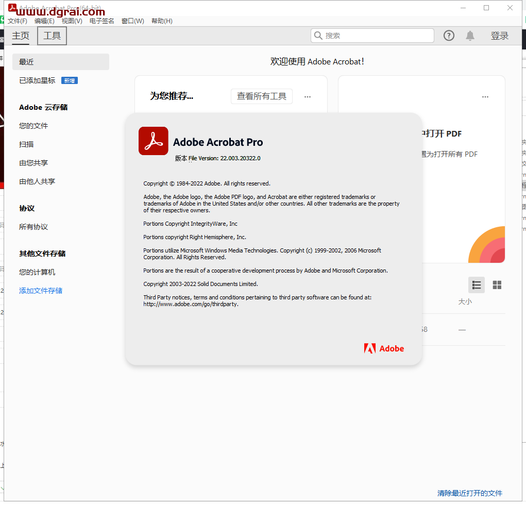
Task: Click 清除最近打开的文件 link
Action: coord(469,493)
